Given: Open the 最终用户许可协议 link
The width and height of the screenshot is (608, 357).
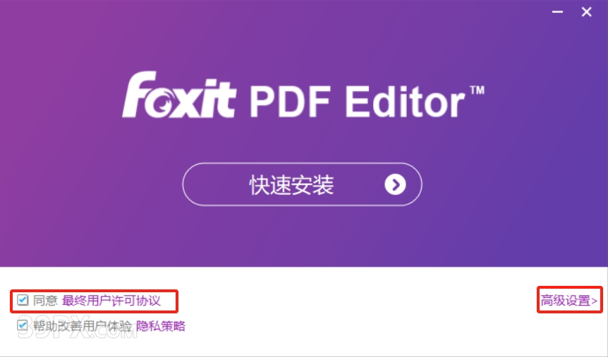Looking at the screenshot, I should coord(111,301).
